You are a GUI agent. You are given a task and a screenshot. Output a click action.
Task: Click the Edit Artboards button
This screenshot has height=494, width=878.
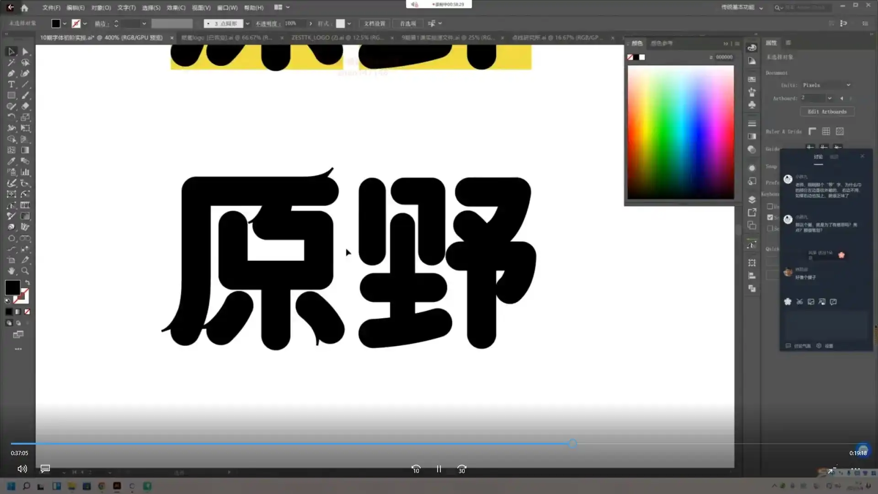[x=827, y=112]
